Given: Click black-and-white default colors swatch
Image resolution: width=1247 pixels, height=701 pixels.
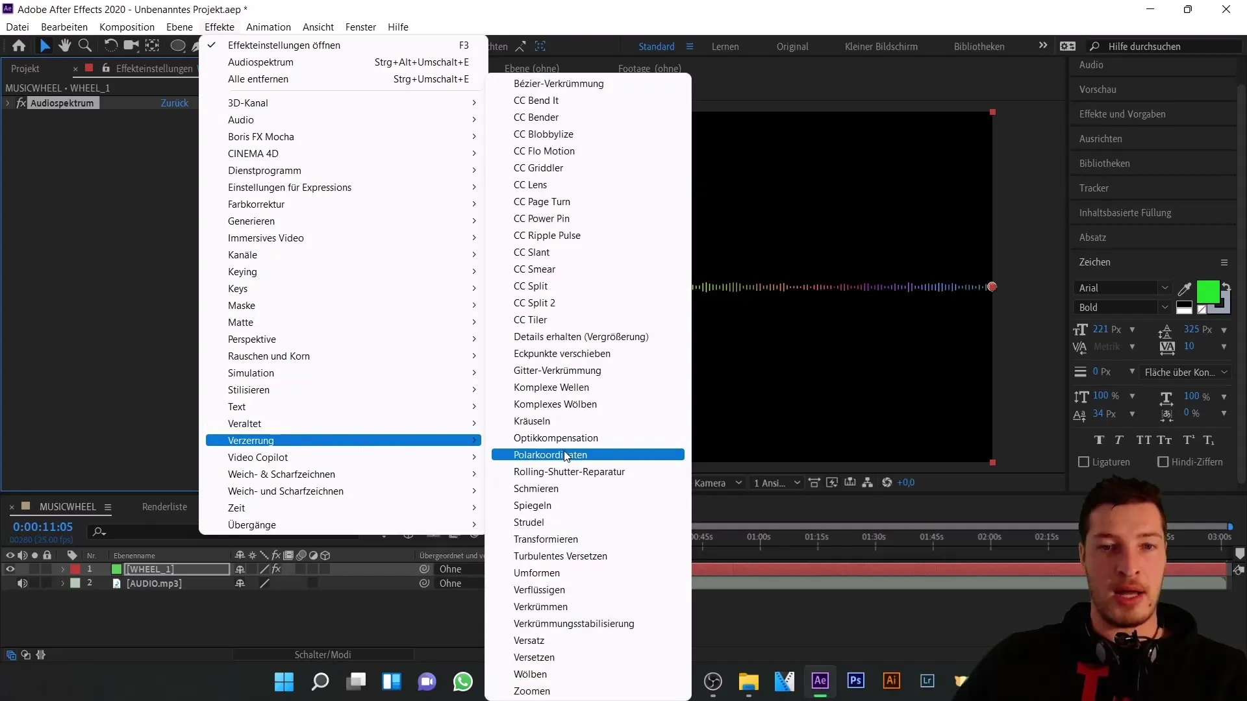Looking at the screenshot, I should (x=1184, y=308).
